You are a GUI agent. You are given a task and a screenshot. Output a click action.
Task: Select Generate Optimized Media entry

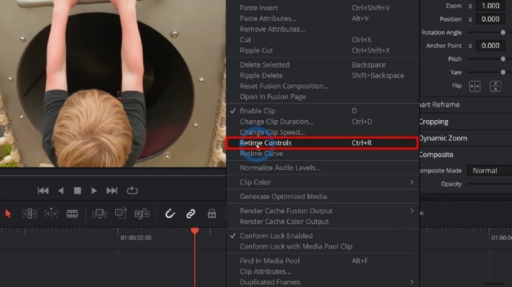[x=323, y=197]
